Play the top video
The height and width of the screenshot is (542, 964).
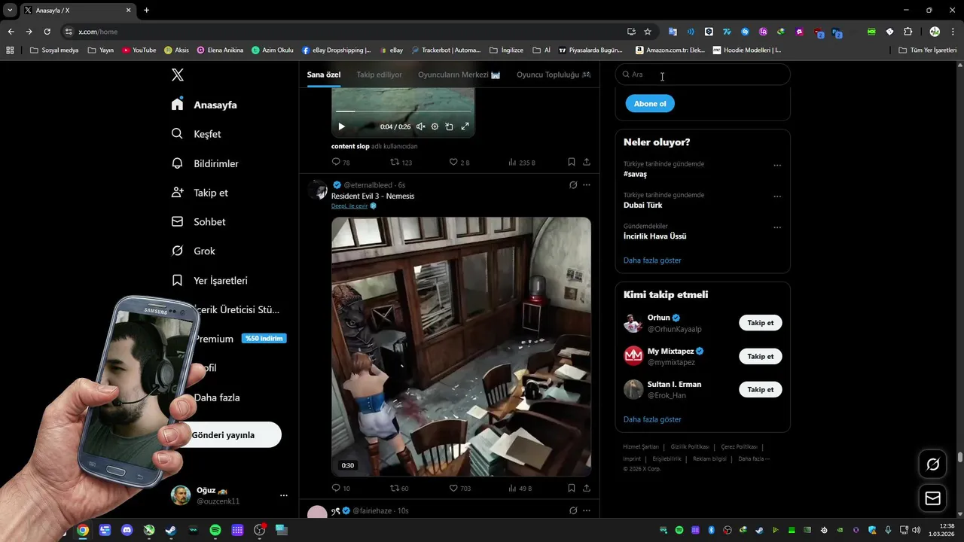341,126
